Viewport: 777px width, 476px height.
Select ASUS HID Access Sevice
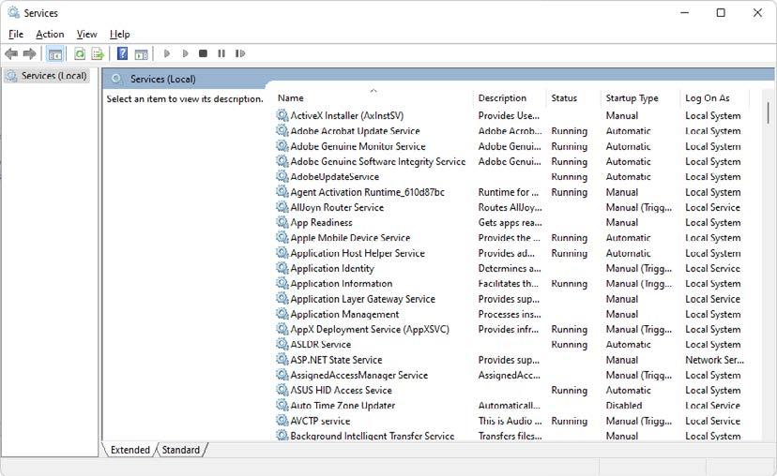(341, 390)
